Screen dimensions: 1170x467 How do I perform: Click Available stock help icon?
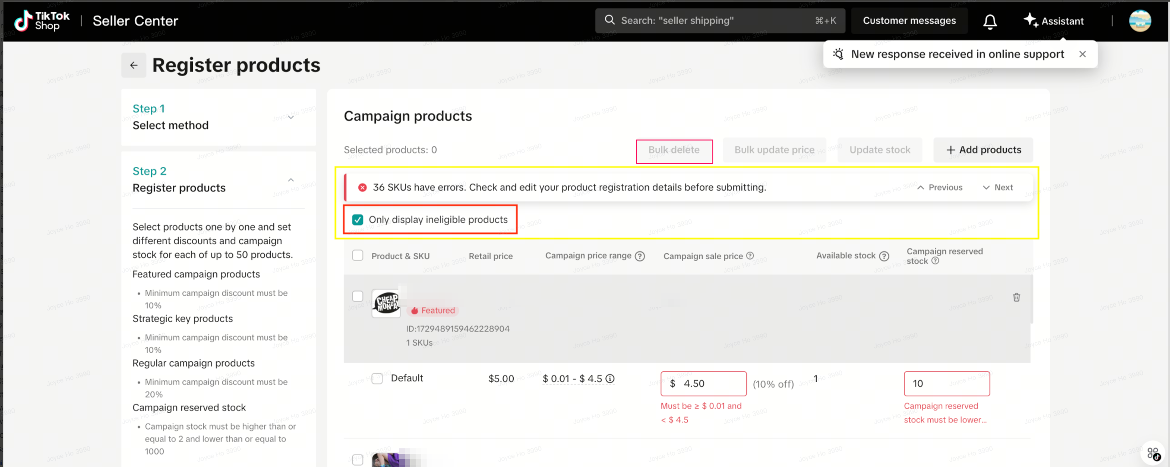(884, 256)
